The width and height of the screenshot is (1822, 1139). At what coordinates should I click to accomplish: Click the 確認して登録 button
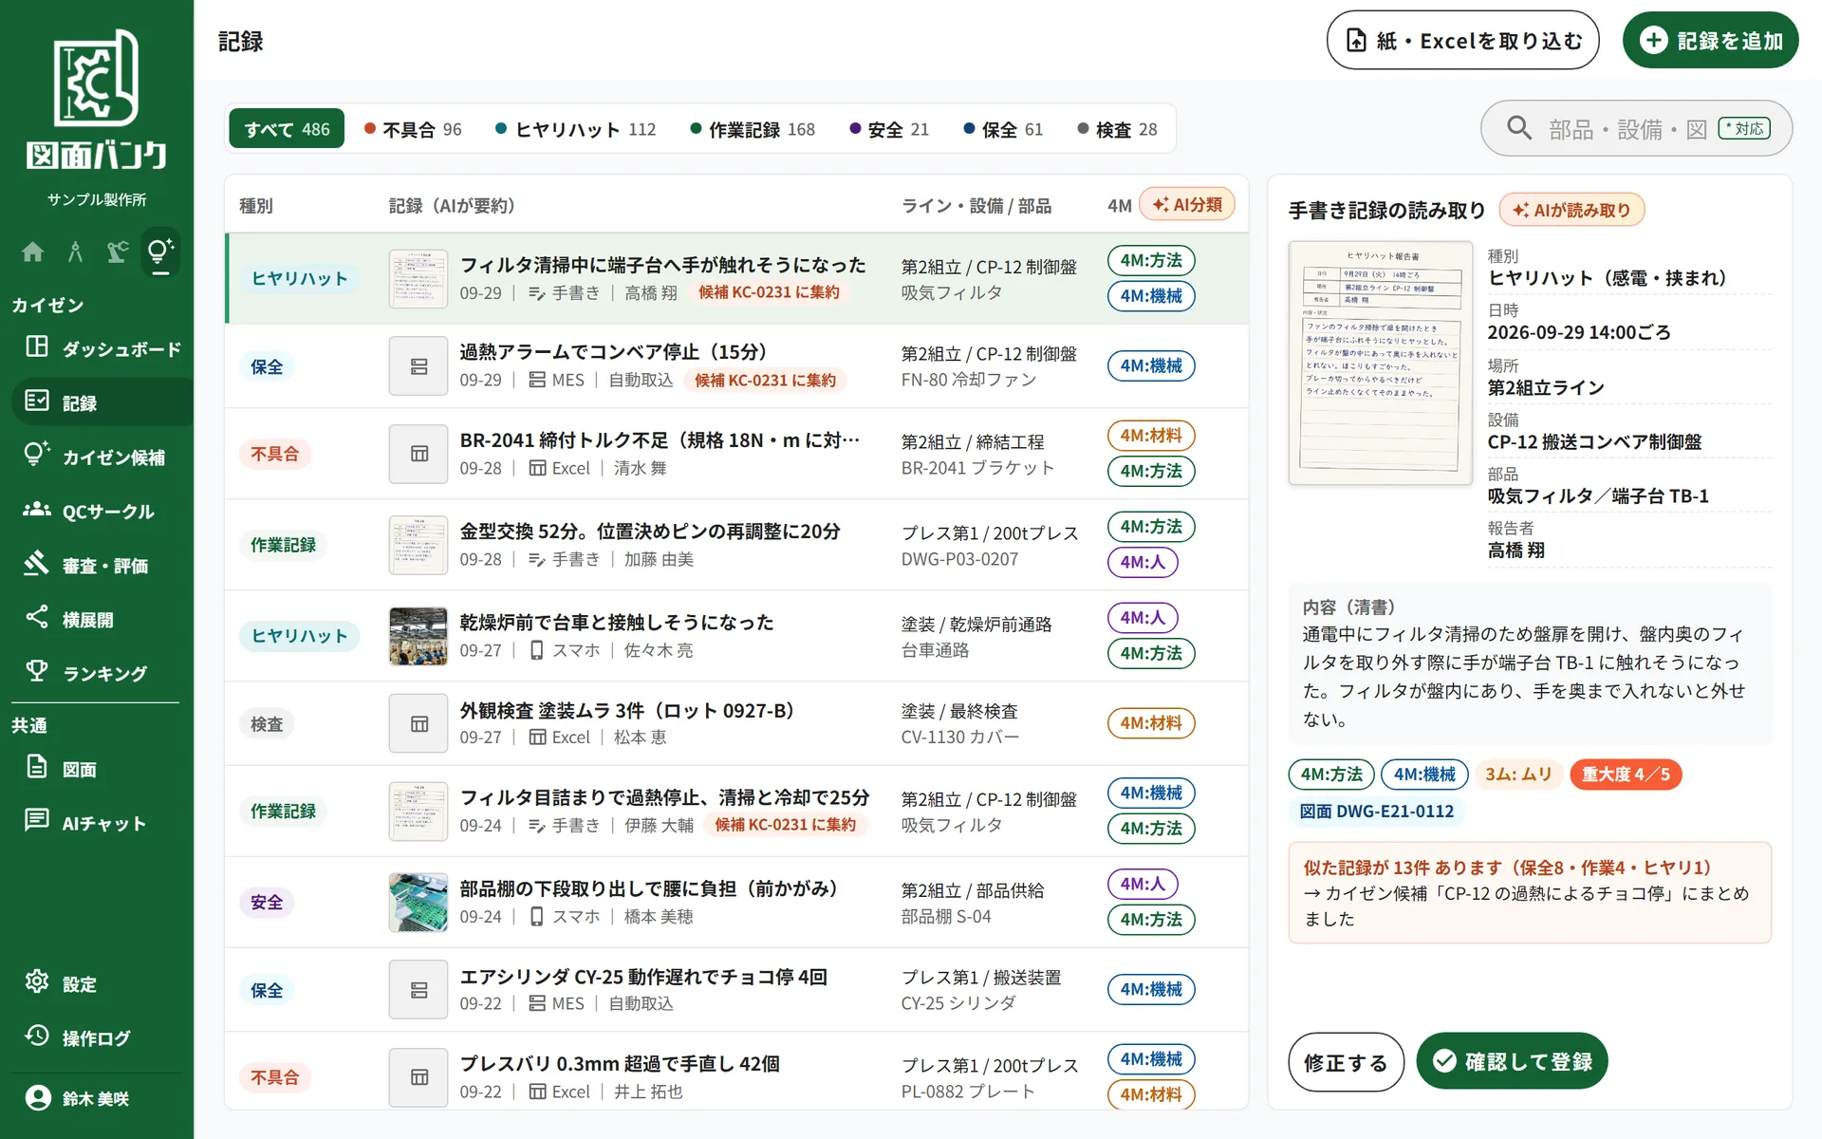point(1512,1061)
